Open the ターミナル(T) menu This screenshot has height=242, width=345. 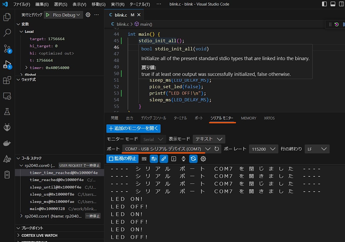tap(140, 4)
